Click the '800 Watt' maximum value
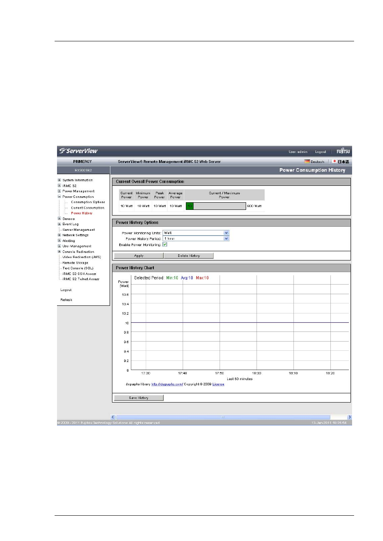Screen dimensions: 383x541 pos(254,206)
